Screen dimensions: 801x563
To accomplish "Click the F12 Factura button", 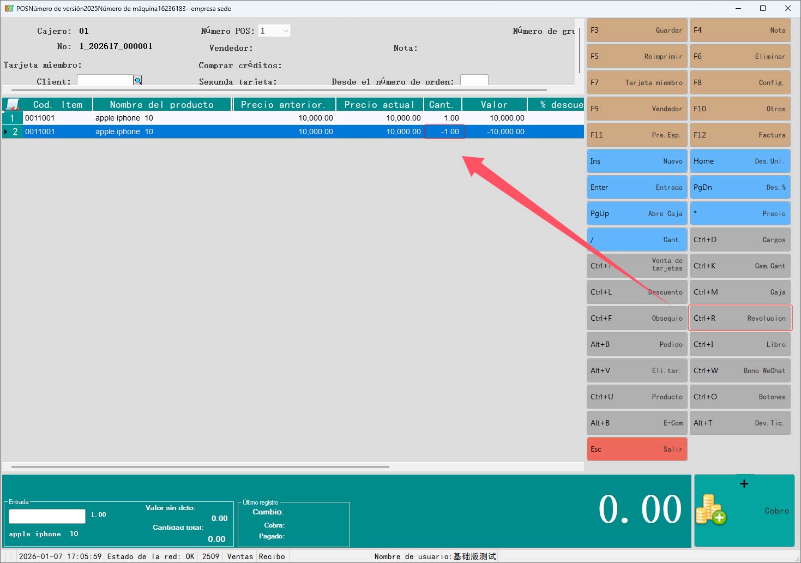I will point(739,135).
